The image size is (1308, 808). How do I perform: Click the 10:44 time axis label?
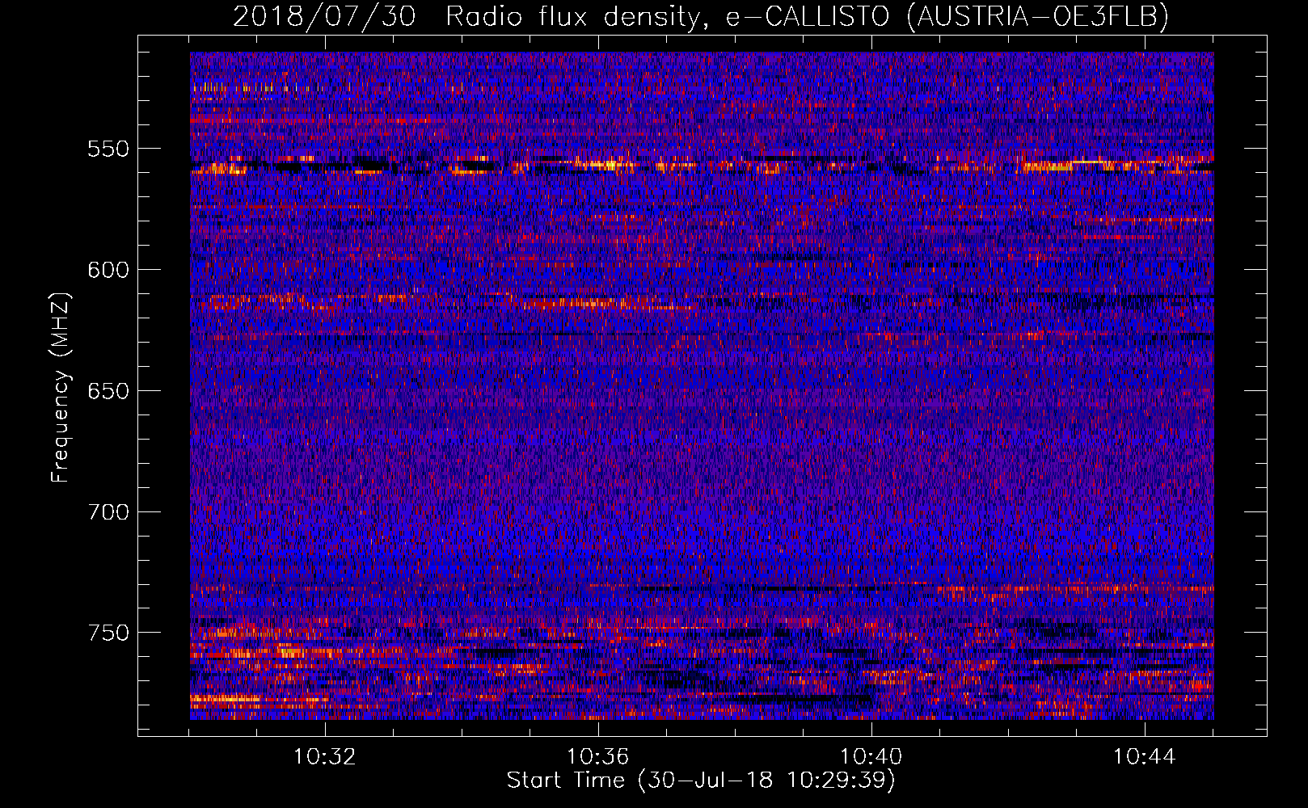(1145, 757)
